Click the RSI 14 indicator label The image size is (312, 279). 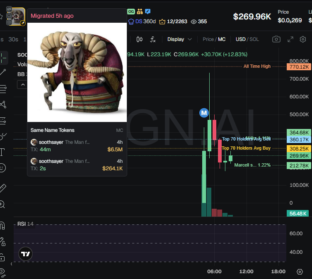pos(25,224)
